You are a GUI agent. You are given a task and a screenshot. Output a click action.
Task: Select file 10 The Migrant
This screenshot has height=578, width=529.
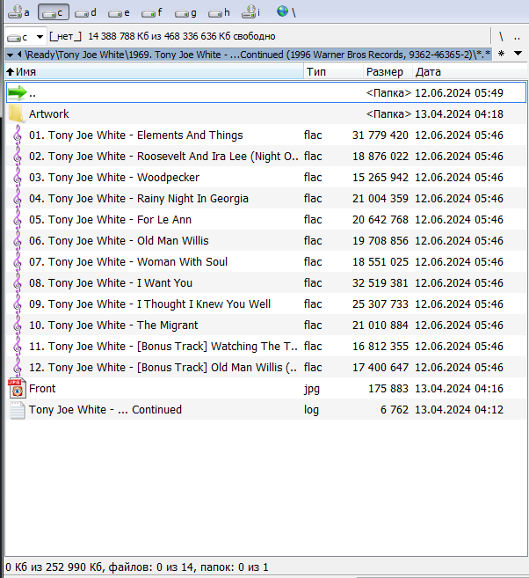(266, 326)
